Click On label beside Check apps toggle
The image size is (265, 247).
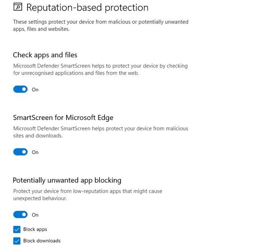pyautogui.click(x=35, y=90)
